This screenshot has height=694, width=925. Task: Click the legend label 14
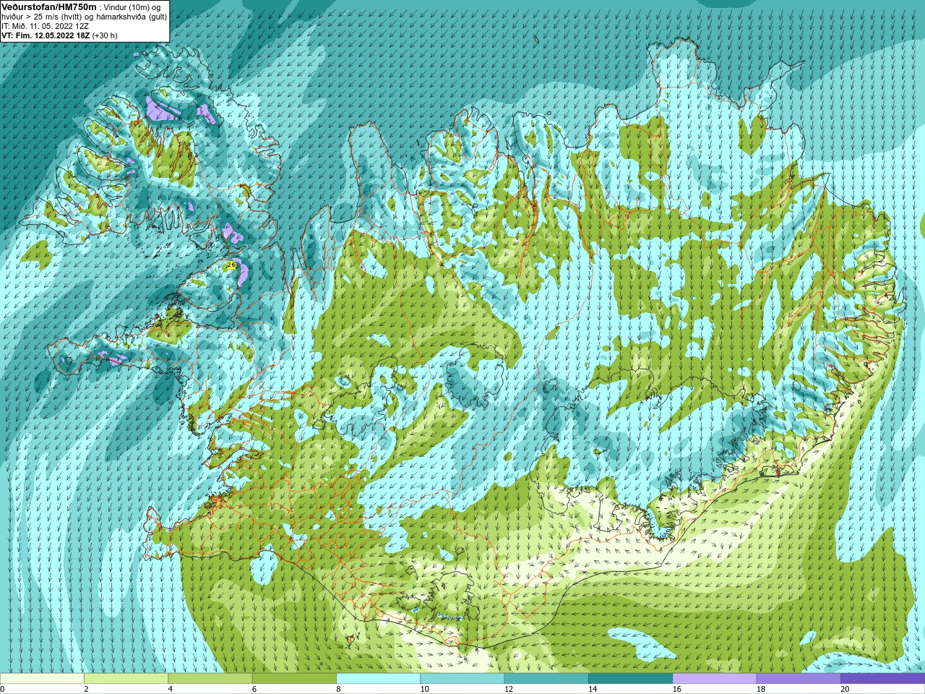(x=593, y=689)
